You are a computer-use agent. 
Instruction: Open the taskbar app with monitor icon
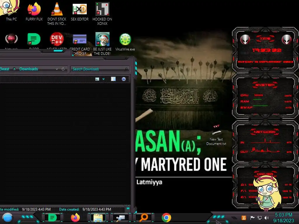tap(121, 218)
